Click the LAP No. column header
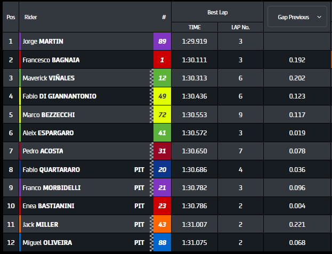Viewport: 332px width, 254px height. click(240, 27)
